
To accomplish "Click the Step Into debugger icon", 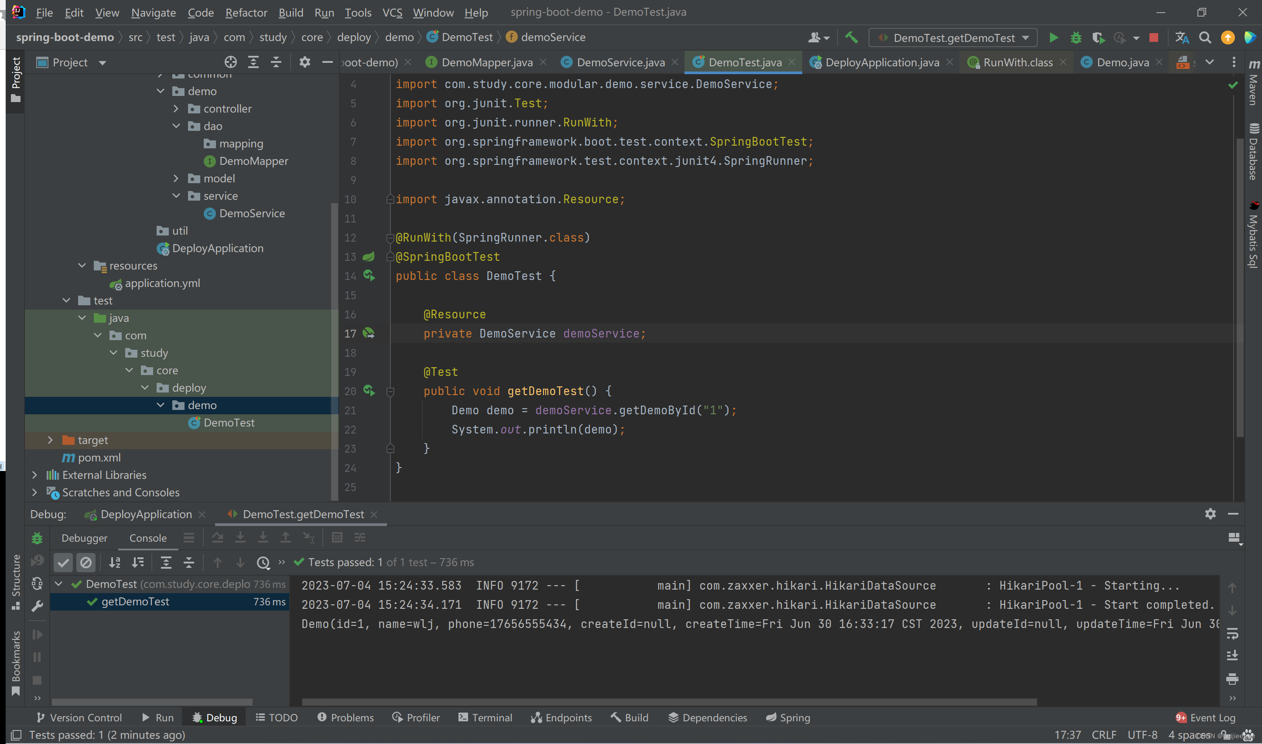I will click(x=240, y=538).
